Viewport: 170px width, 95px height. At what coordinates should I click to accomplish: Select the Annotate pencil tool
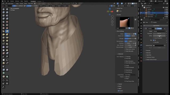tap(3, 87)
